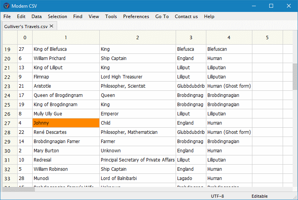This screenshot has height=200, width=298.
Task: Click the Mary Burton cell
Action: [x=66, y=151]
